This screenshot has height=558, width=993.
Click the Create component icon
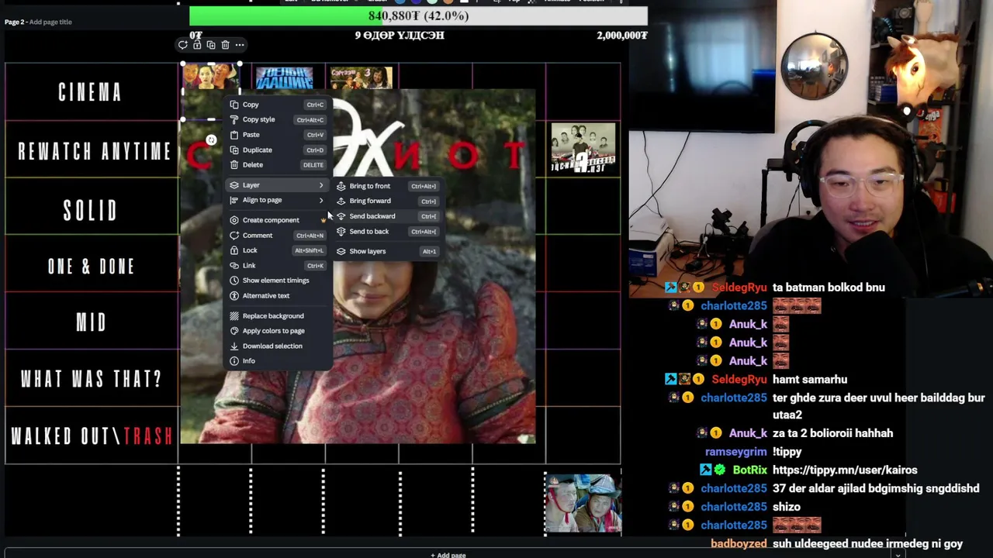(234, 220)
